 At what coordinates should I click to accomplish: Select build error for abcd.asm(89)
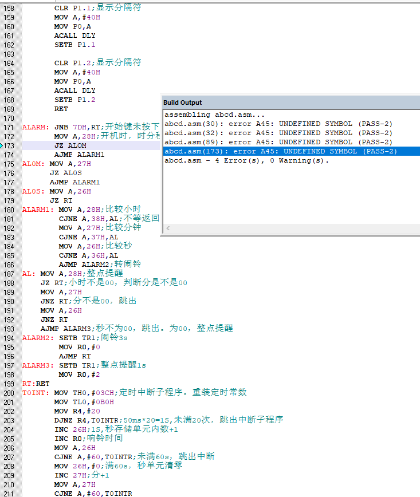(x=278, y=143)
